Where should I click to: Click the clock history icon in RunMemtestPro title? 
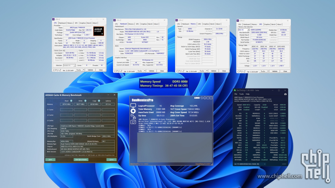pos(202,98)
